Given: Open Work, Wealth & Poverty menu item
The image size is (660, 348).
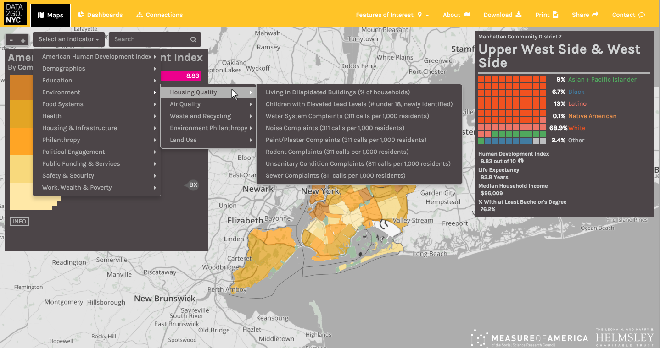Looking at the screenshot, I should [97, 188].
